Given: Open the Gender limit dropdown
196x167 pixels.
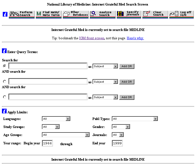Looking at the screenshot, I should tap(121, 127).
